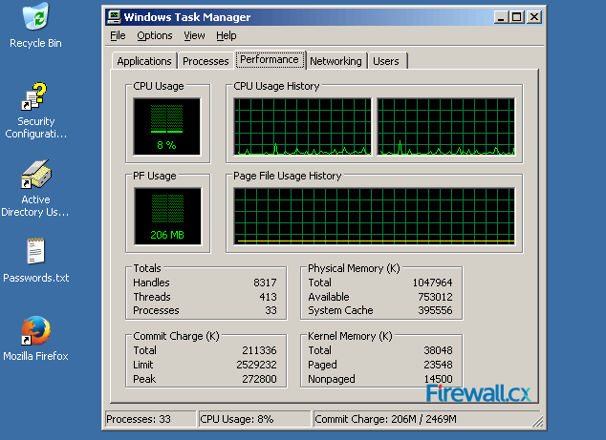Viewport: 606px width, 440px height.
Task: Click Kernel Memory Total value 38048
Action: coord(438,350)
